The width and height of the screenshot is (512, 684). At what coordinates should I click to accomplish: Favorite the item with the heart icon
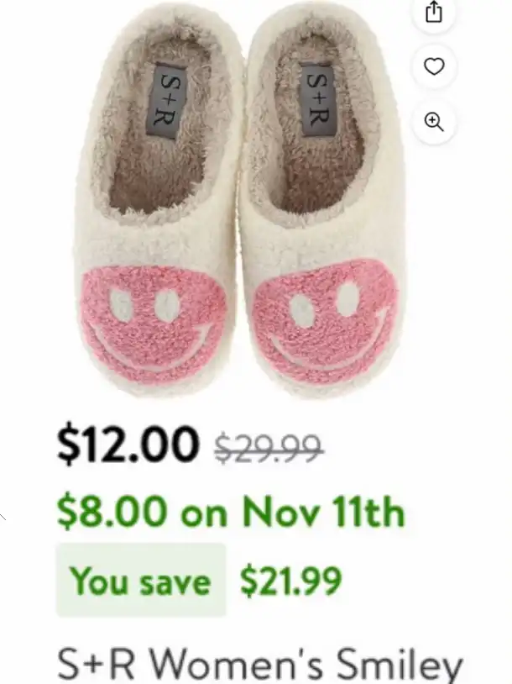pyautogui.click(x=434, y=66)
